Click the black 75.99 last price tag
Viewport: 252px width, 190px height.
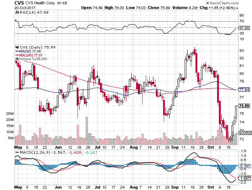(x=244, y=106)
